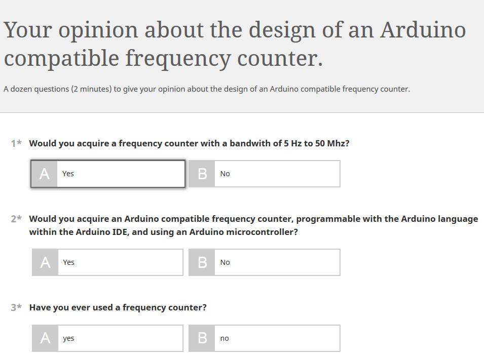Click the A key badge for the Arduino compatible question

[x=45, y=262]
